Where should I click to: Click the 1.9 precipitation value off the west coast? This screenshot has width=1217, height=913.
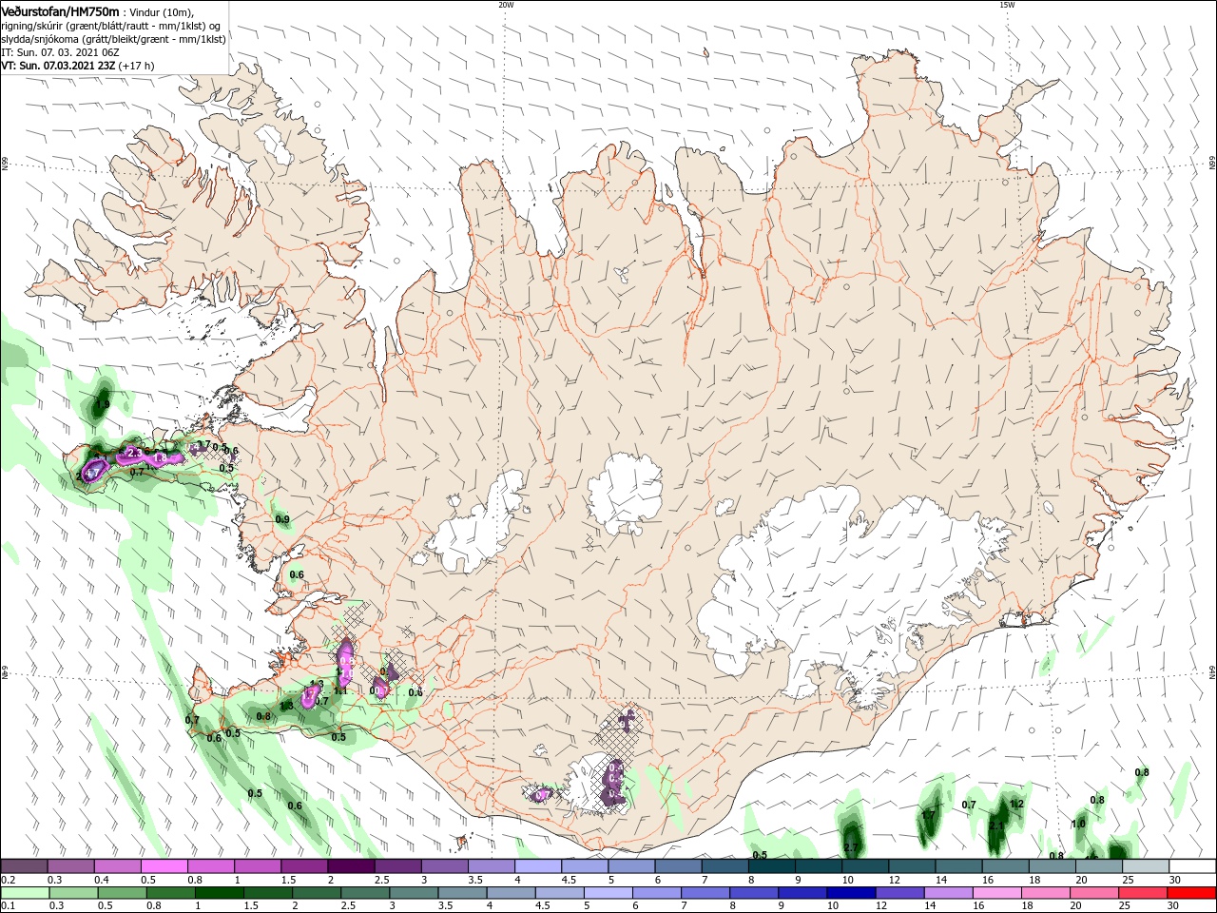(x=103, y=404)
